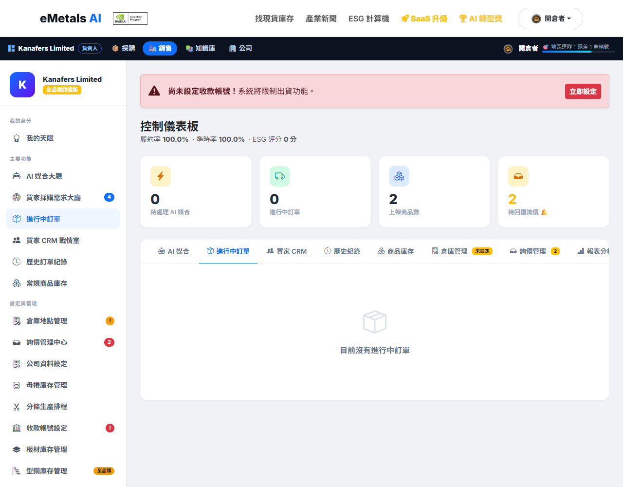Click the 控制儀表板 heading
This screenshot has width=623, height=487.
tap(169, 126)
